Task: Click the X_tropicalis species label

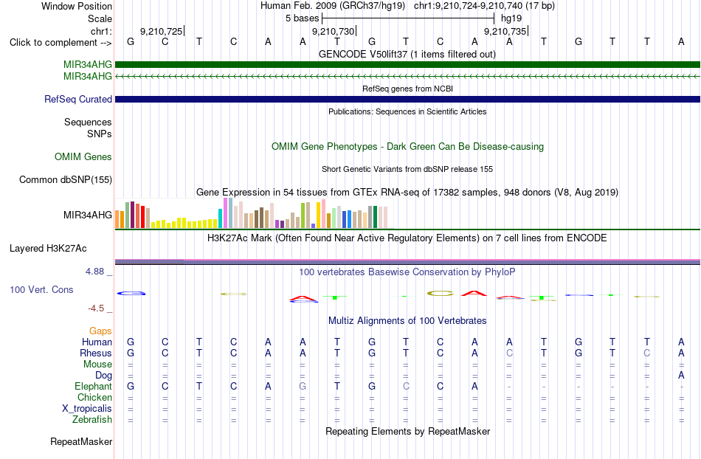Action: [x=87, y=409]
